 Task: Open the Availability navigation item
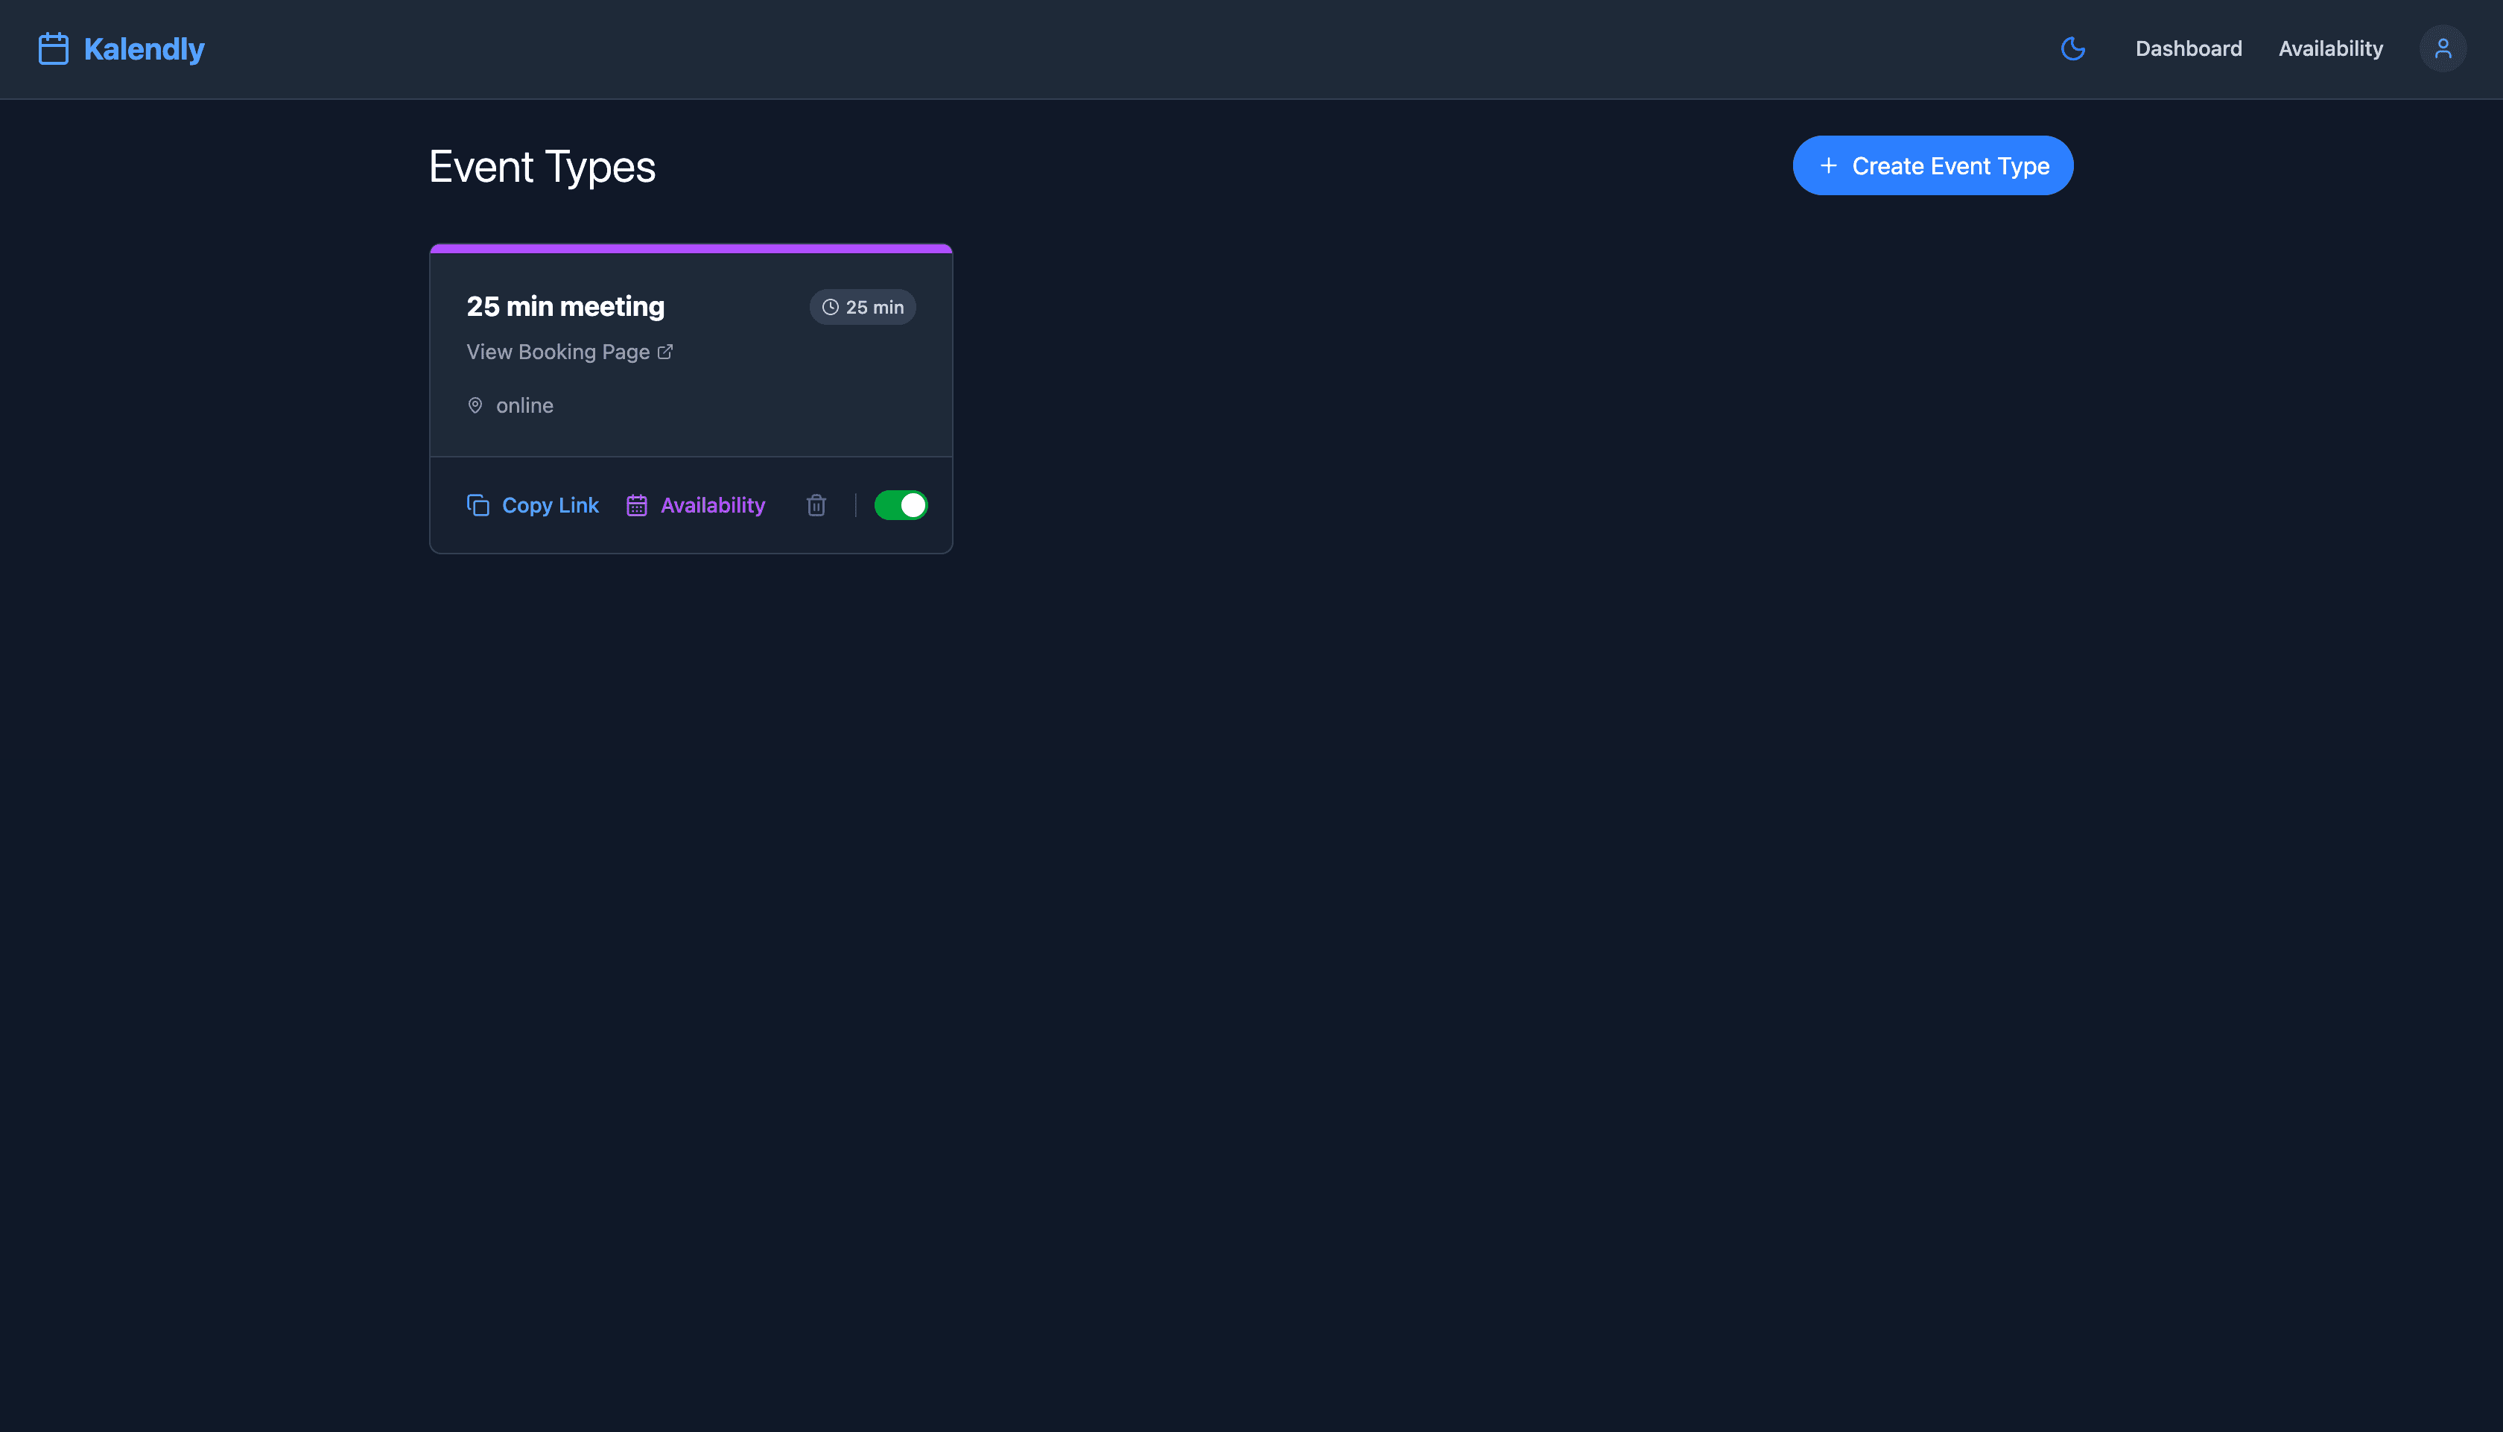pos(2331,48)
